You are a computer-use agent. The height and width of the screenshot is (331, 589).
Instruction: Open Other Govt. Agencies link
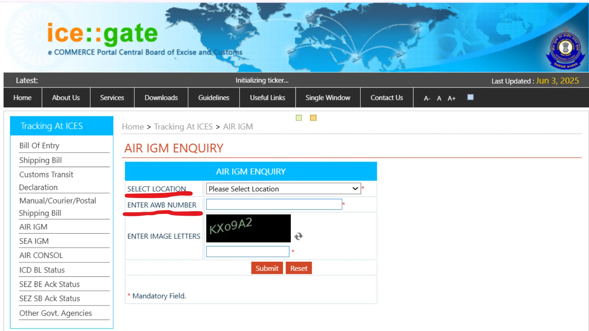[x=56, y=313]
